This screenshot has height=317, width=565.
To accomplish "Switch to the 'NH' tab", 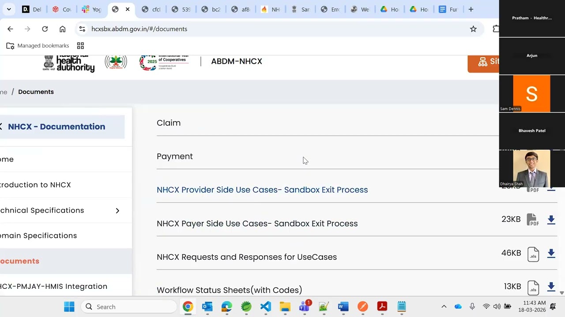I will [x=270, y=9].
